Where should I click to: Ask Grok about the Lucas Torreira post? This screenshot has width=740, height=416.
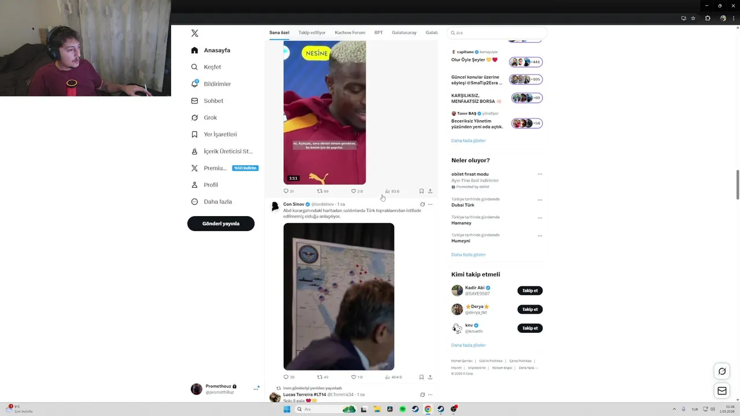click(x=422, y=395)
